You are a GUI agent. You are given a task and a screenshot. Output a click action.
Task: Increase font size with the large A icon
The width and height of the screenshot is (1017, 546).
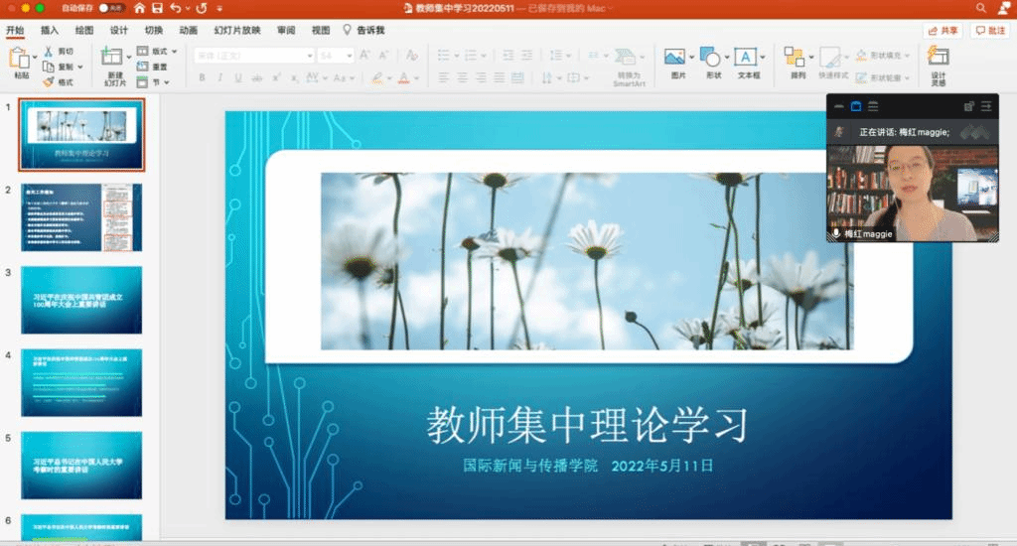[x=364, y=56]
